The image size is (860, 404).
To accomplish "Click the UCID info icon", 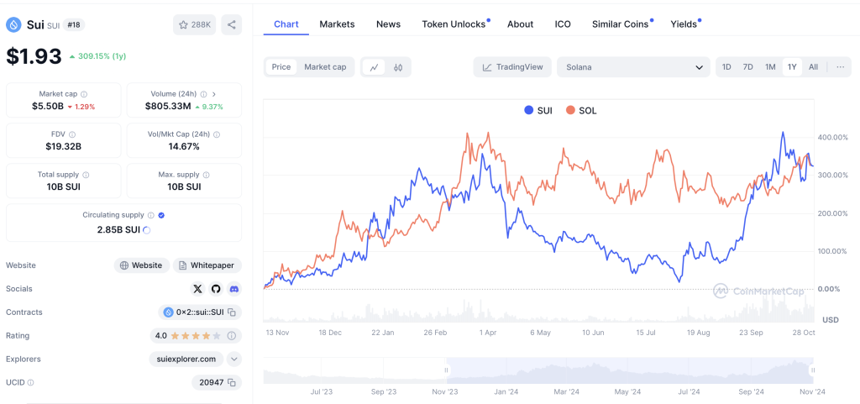I will point(31,383).
